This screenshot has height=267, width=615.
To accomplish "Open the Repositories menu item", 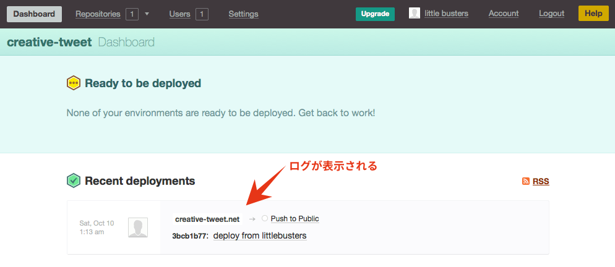I will 98,14.
